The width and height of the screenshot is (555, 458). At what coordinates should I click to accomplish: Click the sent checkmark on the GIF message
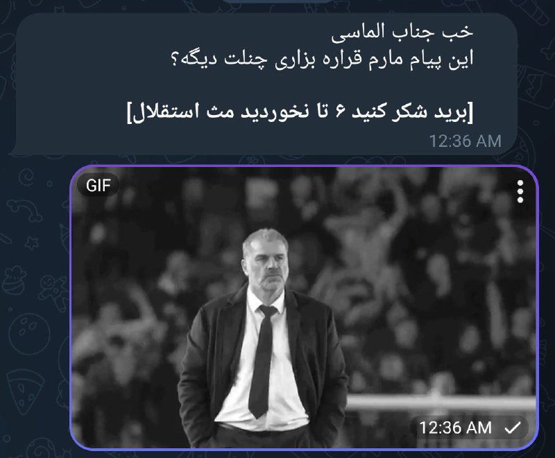coord(512,428)
